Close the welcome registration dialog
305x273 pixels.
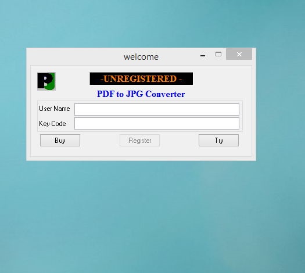(239, 54)
